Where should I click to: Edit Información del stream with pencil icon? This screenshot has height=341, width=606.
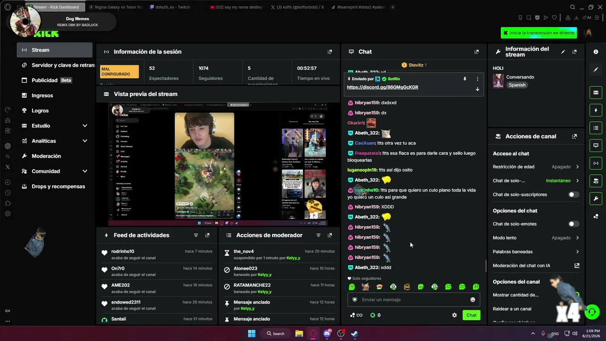(563, 52)
